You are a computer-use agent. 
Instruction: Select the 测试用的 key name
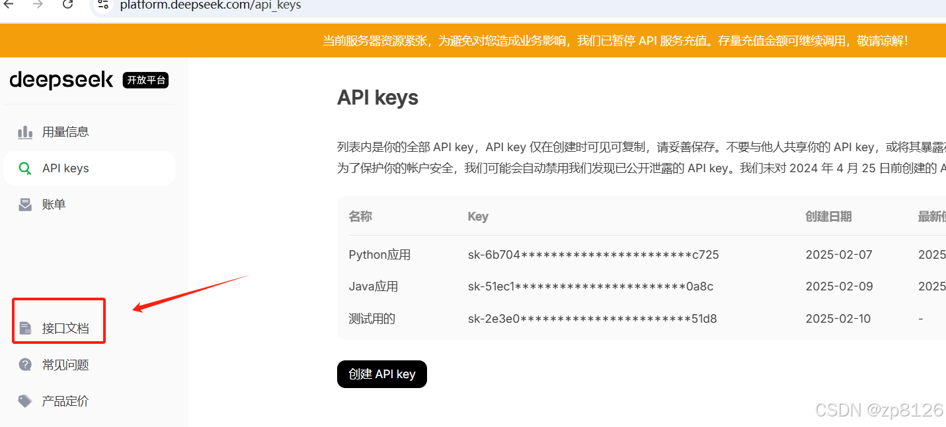click(372, 319)
